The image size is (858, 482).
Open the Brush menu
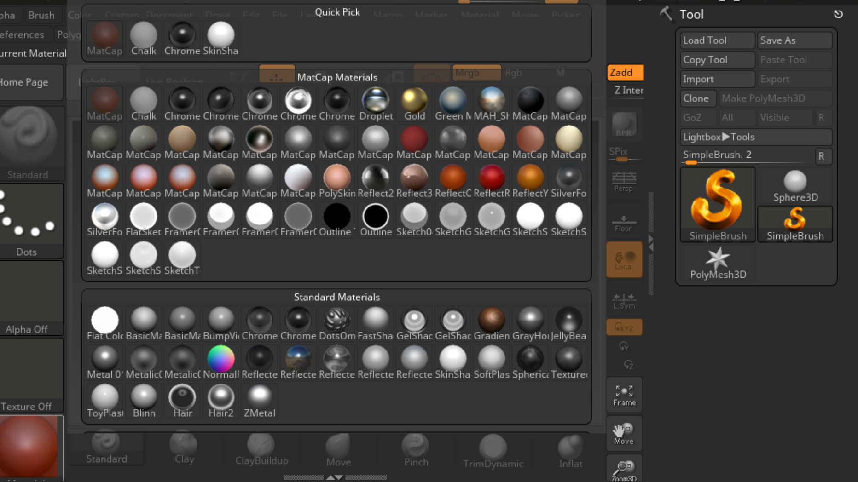pos(41,15)
